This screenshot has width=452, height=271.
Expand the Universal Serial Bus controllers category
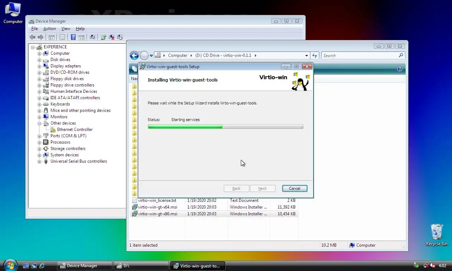(40, 161)
